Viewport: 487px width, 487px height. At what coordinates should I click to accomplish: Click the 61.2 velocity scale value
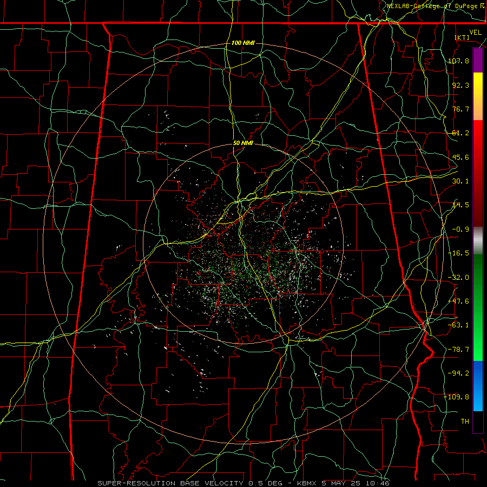click(460, 133)
